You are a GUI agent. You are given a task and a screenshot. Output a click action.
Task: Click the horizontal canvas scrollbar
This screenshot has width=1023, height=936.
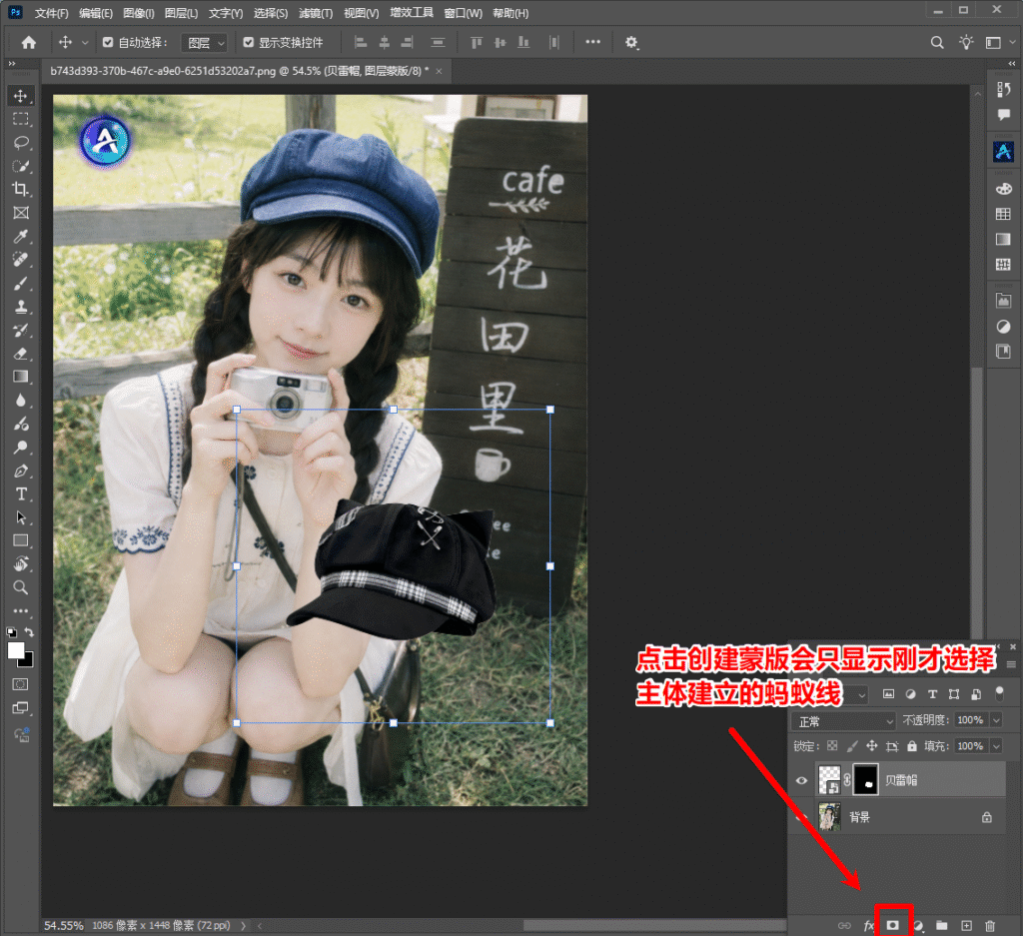tap(655, 926)
